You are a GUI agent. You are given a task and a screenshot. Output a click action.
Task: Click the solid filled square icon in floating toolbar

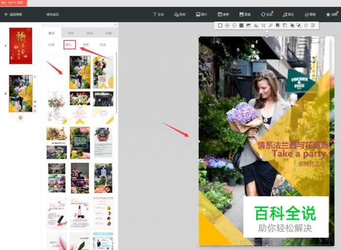click(x=241, y=26)
